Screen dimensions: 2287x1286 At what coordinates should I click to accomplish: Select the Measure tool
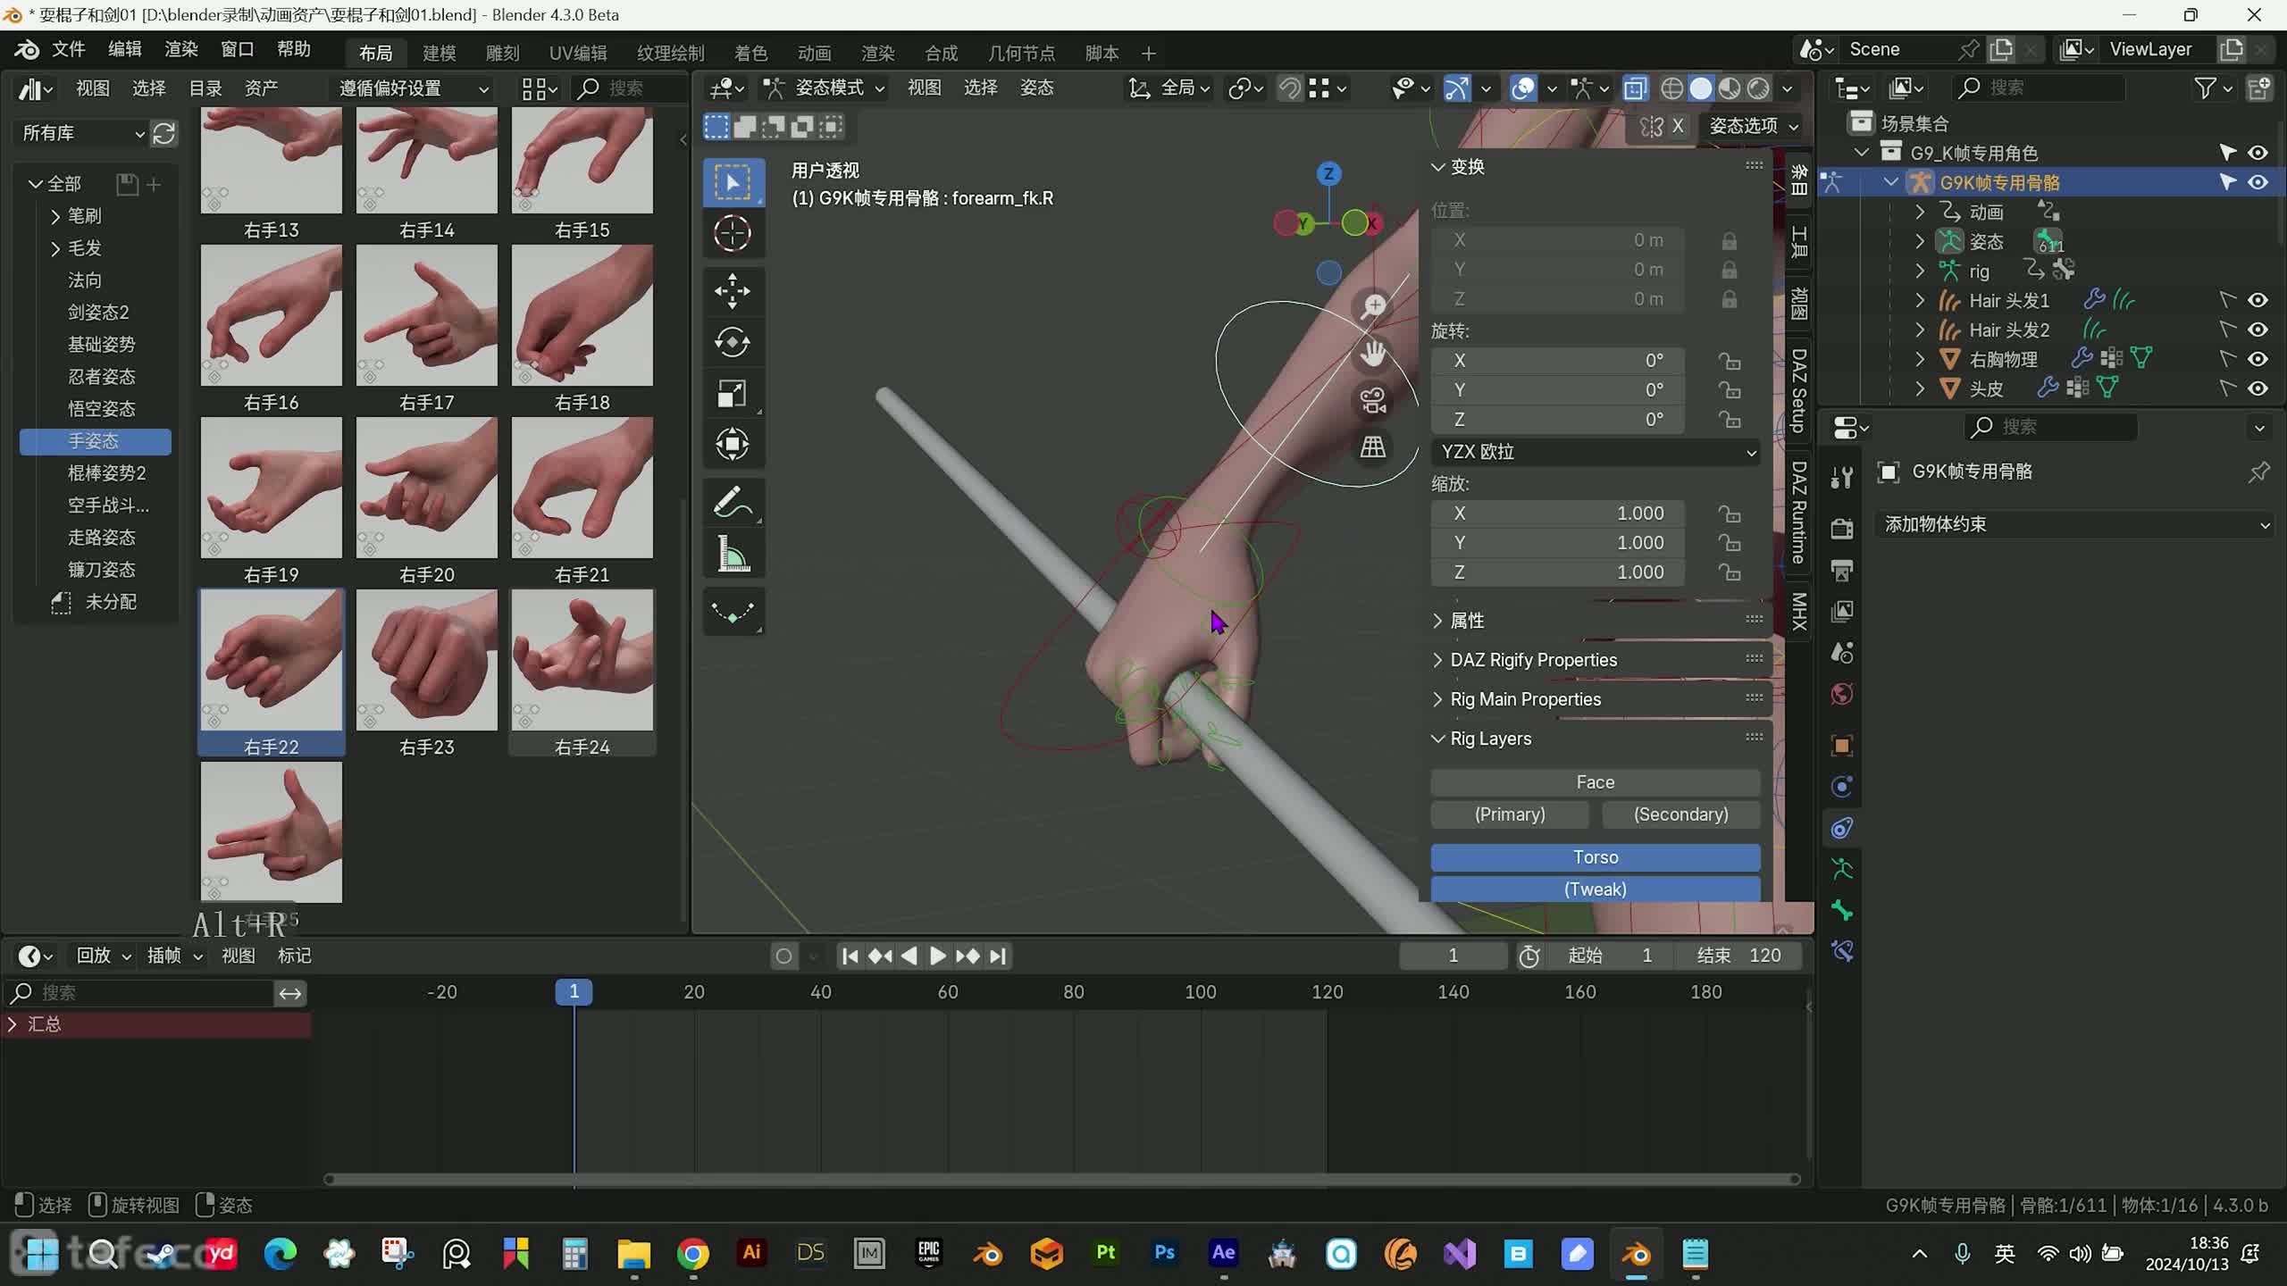pyautogui.click(x=733, y=554)
